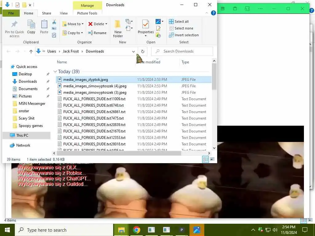This screenshot has height=236, width=315.
Task: Click Jack Frost in the address breadcrumb
Action: click(x=71, y=51)
